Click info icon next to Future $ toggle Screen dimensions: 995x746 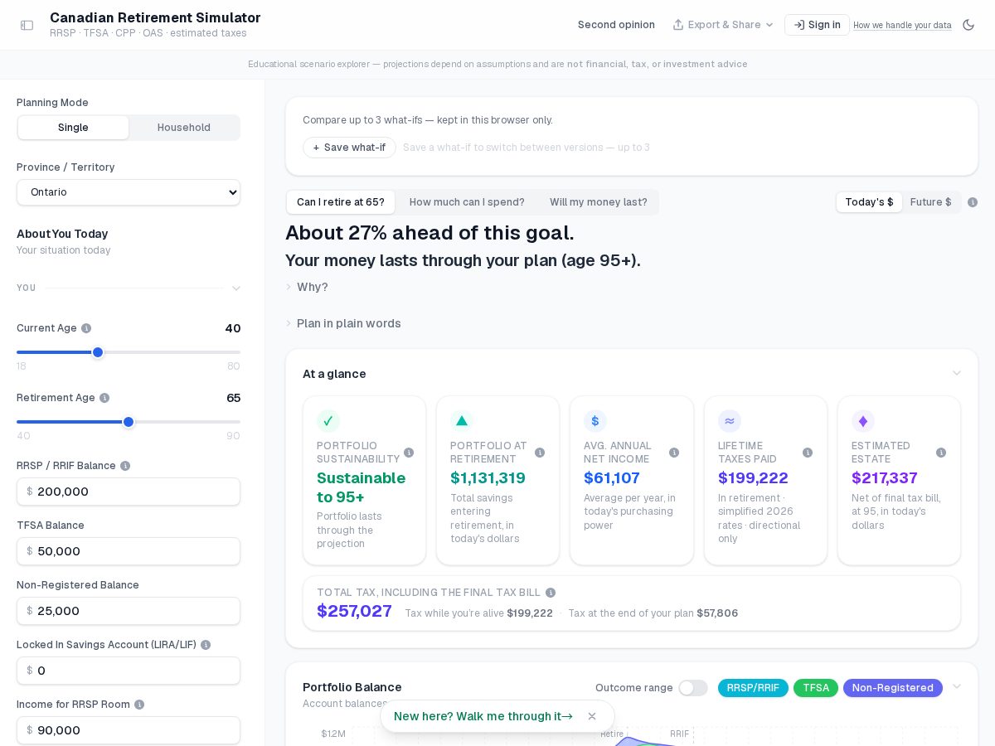click(973, 202)
